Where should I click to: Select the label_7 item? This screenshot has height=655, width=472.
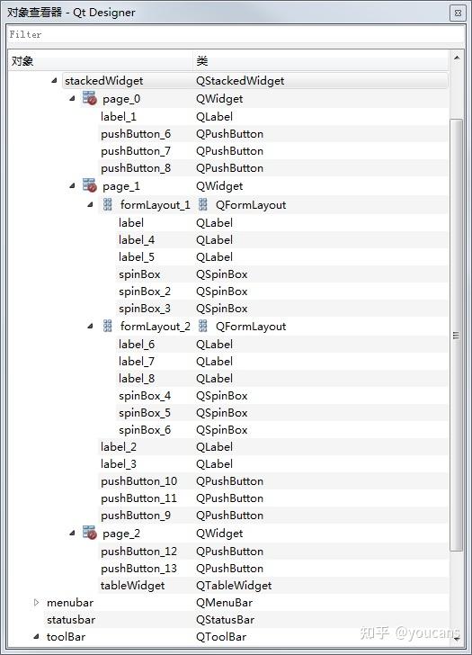click(137, 362)
